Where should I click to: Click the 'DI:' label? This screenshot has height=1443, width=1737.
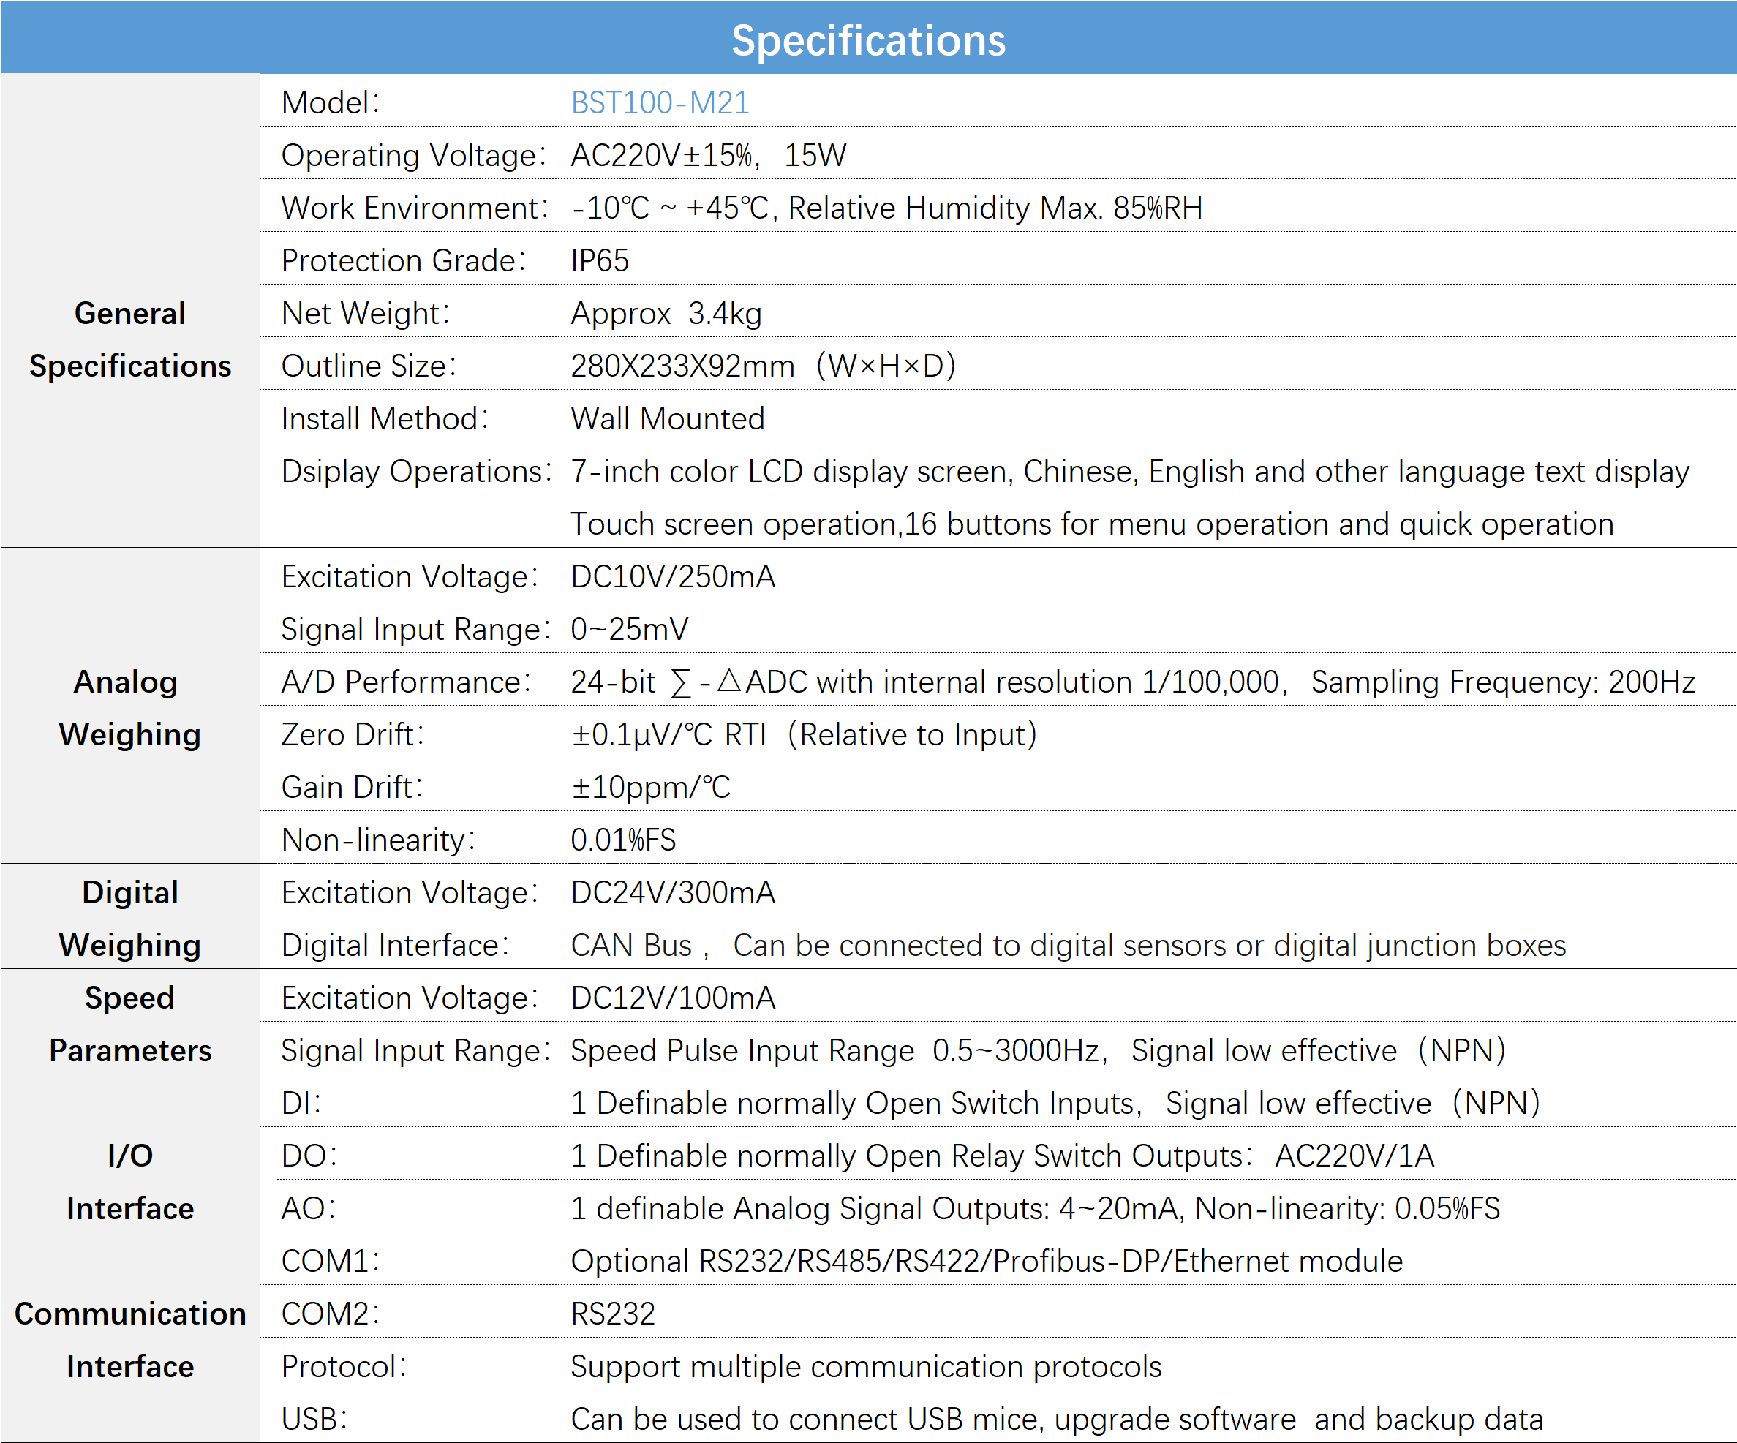click(x=301, y=1103)
